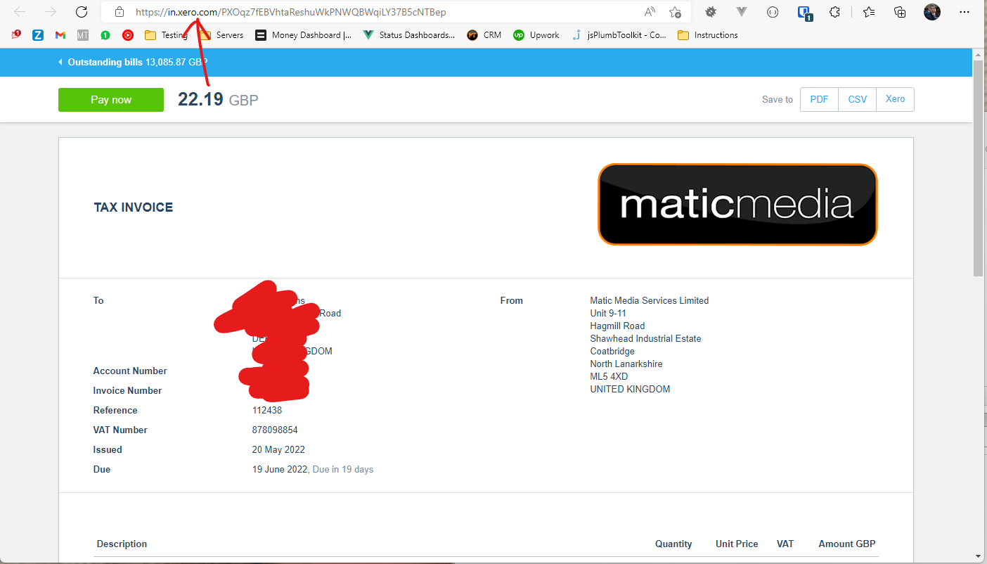Viewport: 987px width, 564px height.
Task: Open the Status Dashboards bookmark
Action: [x=409, y=34]
